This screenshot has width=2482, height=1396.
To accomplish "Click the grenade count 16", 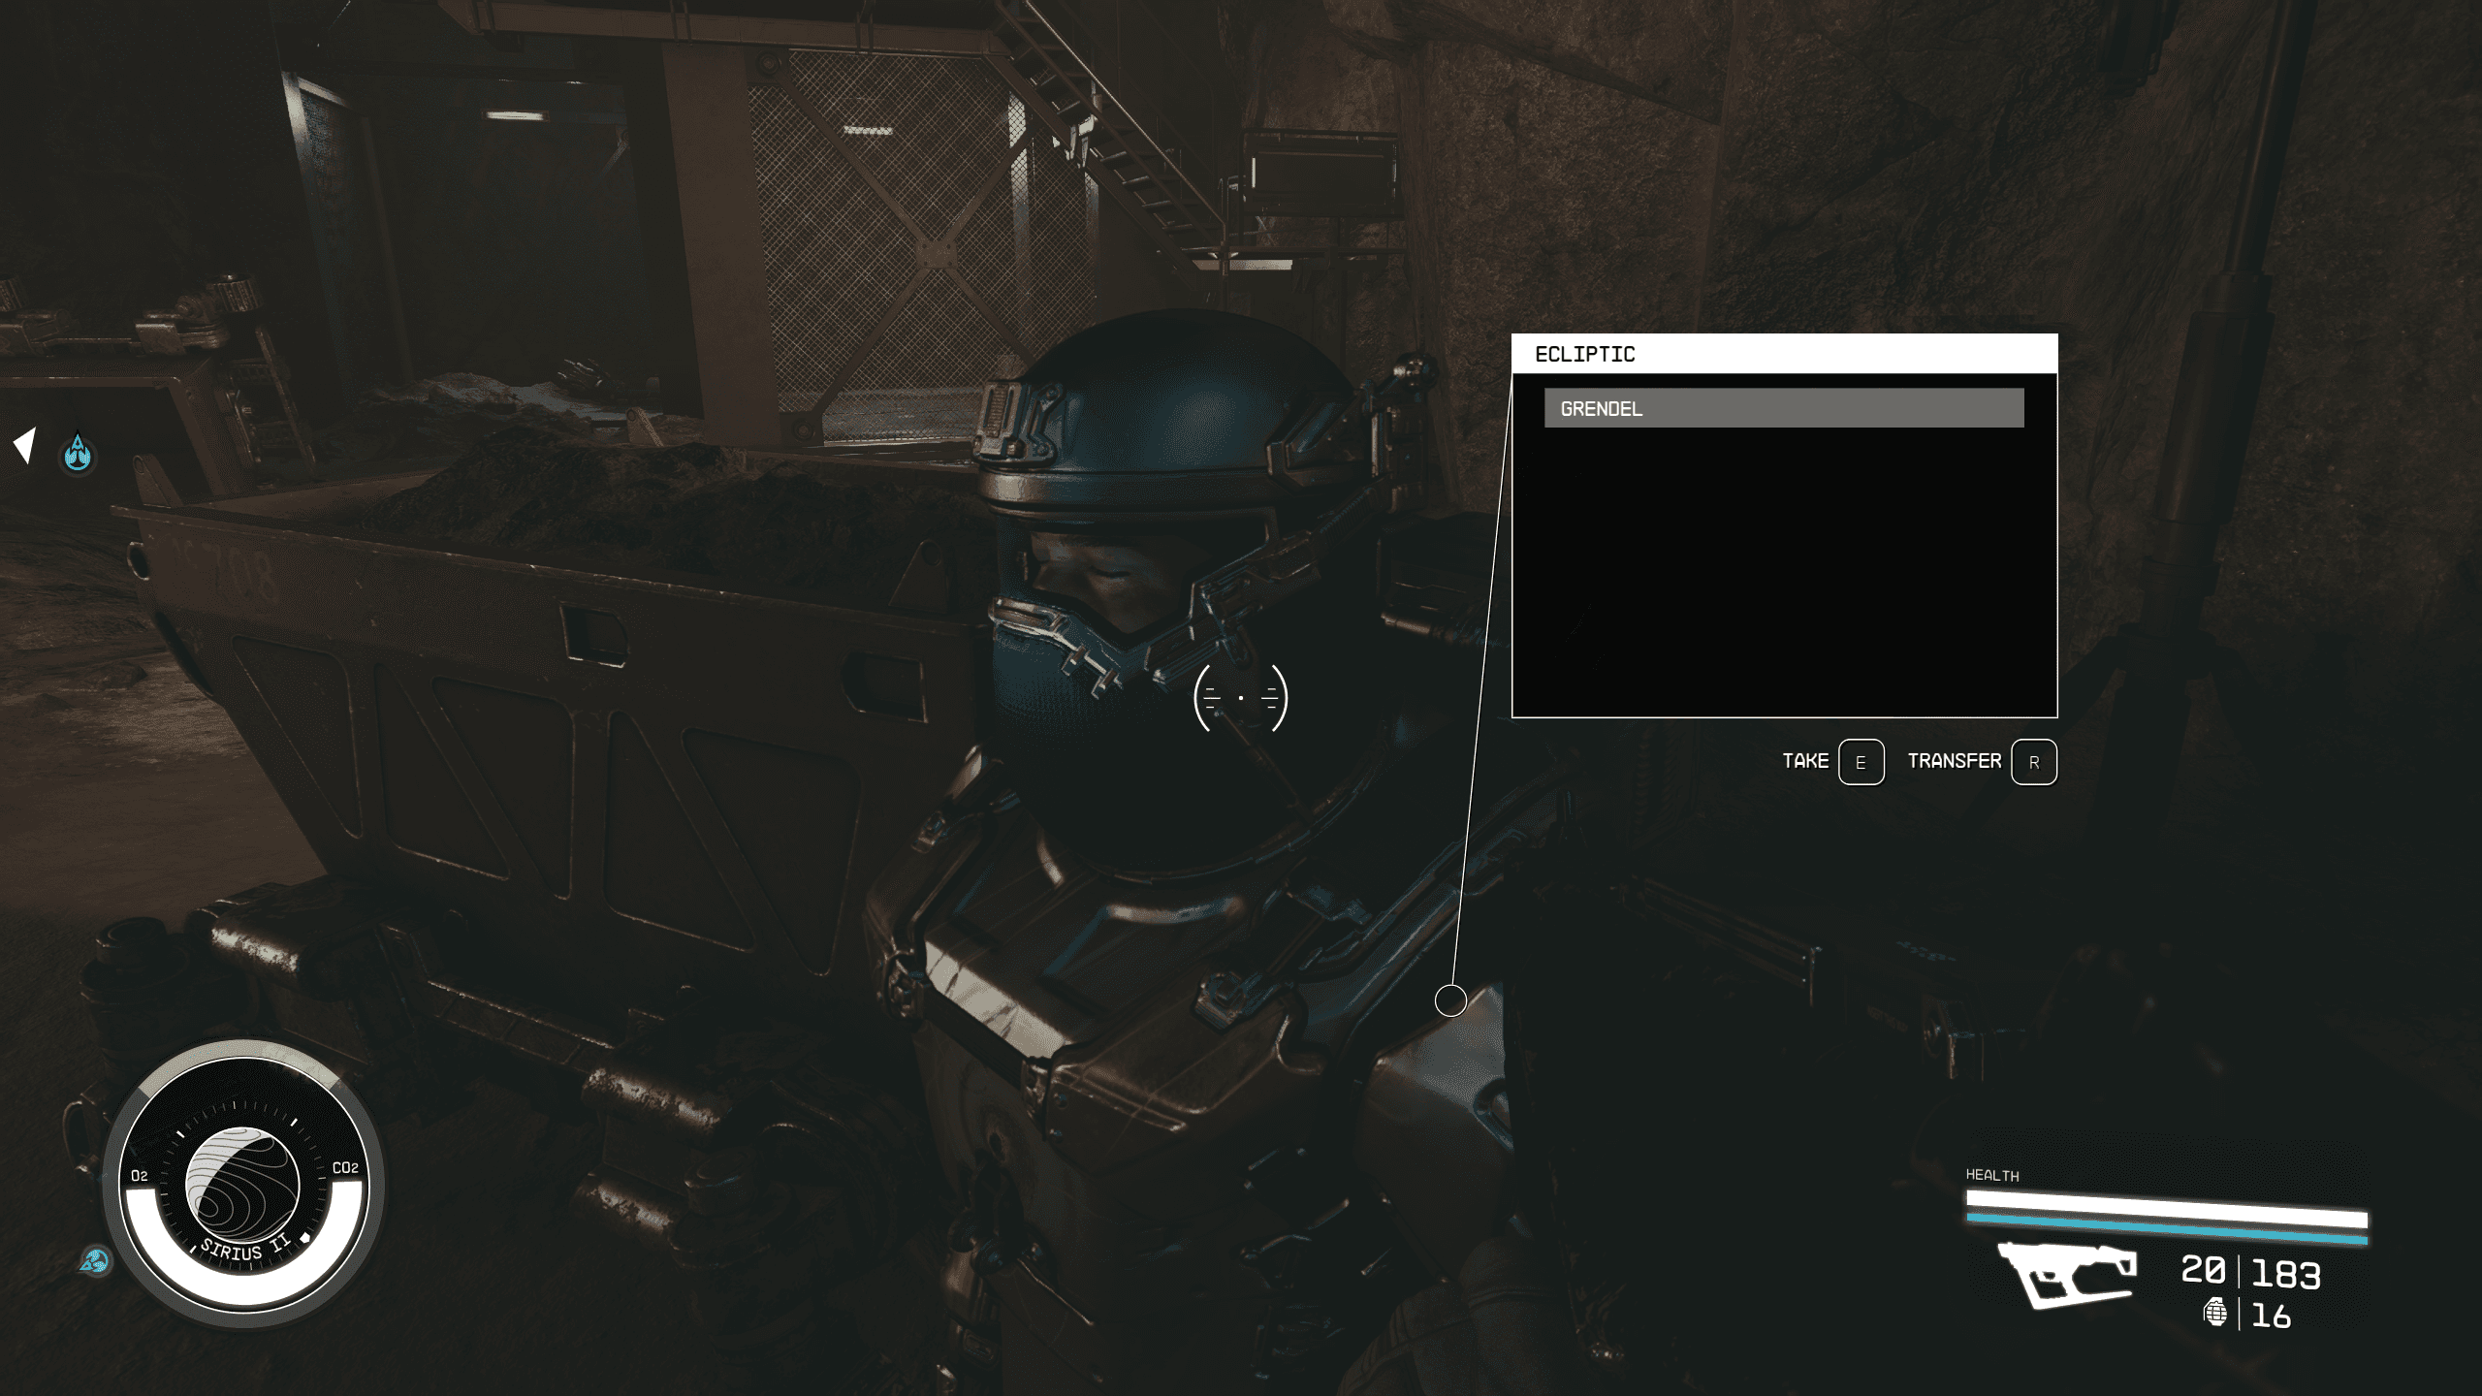I will (2271, 1317).
